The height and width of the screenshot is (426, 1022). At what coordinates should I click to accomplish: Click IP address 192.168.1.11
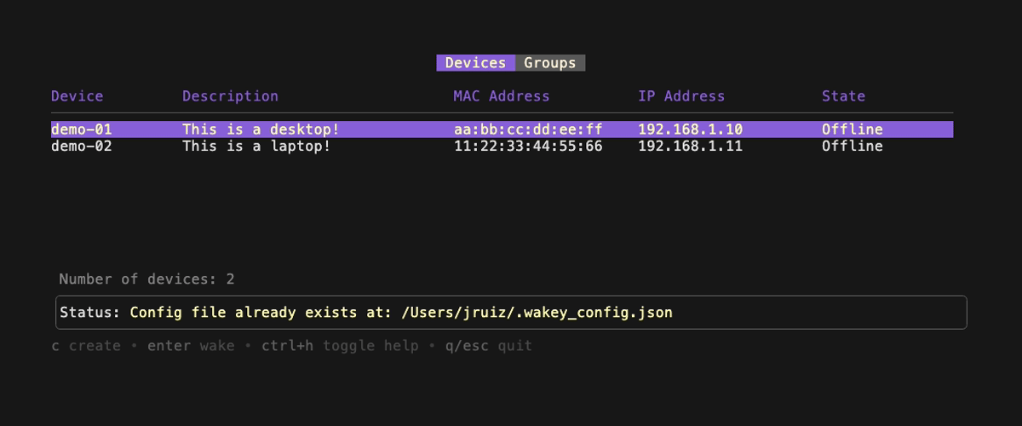click(x=691, y=147)
